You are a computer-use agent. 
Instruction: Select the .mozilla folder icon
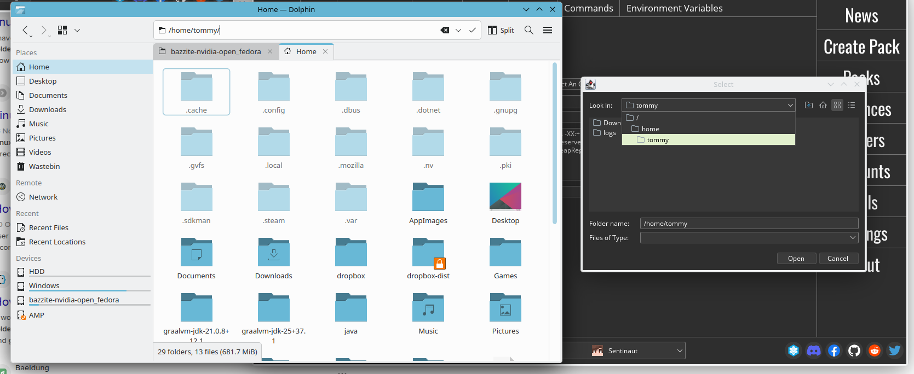[x=351, y=142]
